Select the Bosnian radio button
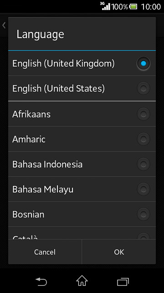This screenshot has height=293, width=164. (143, 214)
